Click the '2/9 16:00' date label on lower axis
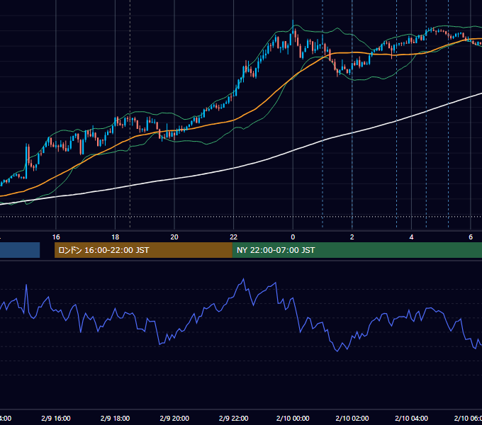The image size is (482, 425). [56, 419]
